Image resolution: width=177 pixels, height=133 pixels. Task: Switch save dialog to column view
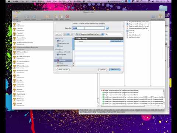[x=72, y=34]
